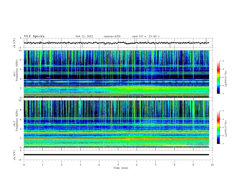Click the flat ch.3 voltage trace

point(116,155)
